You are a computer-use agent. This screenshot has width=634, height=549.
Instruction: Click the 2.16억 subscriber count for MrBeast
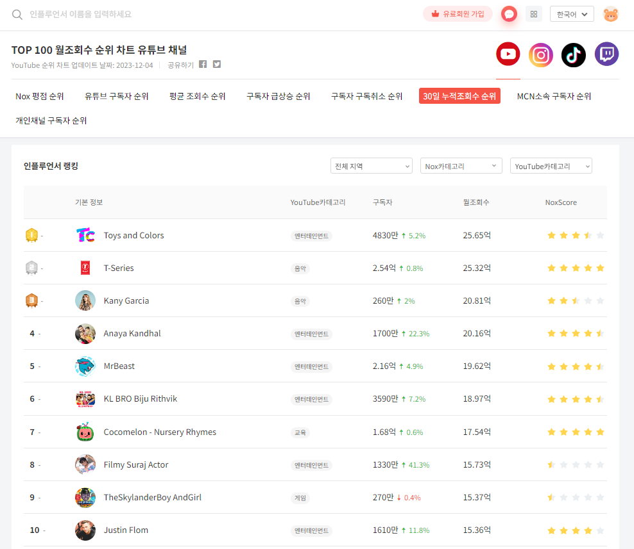[384, 366]
